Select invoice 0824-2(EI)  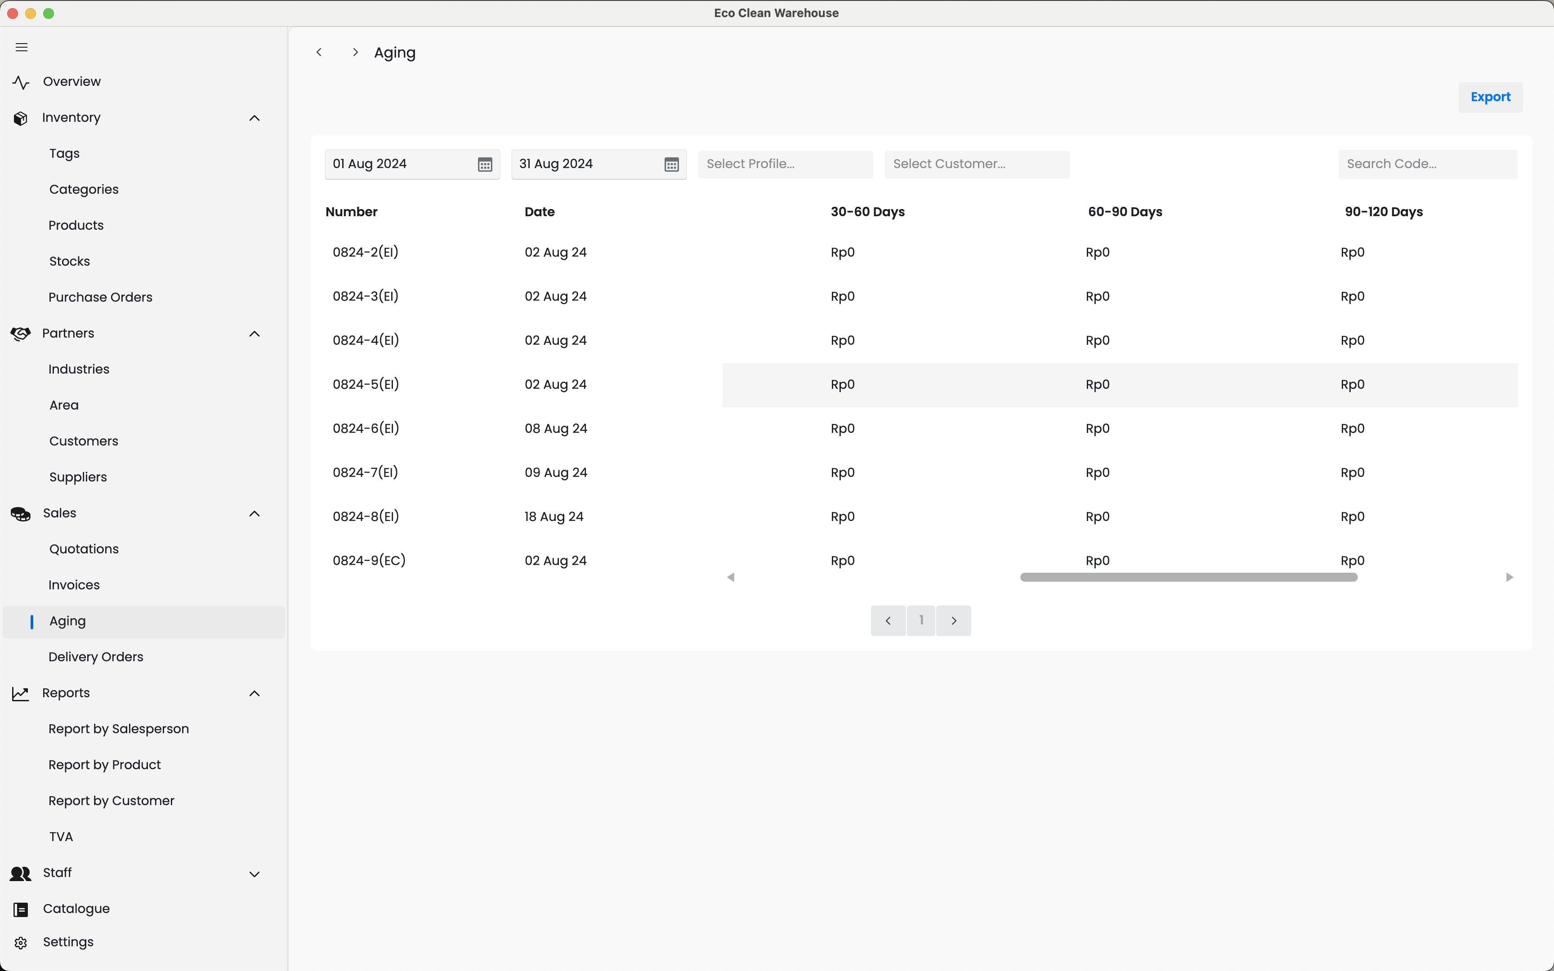click(x=366, y=252)
